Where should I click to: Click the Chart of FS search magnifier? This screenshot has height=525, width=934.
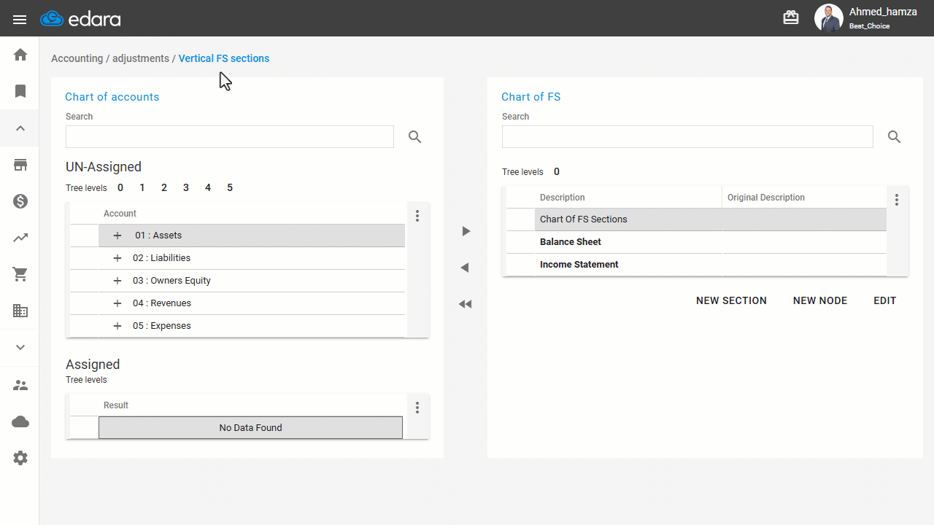point(895,137)
